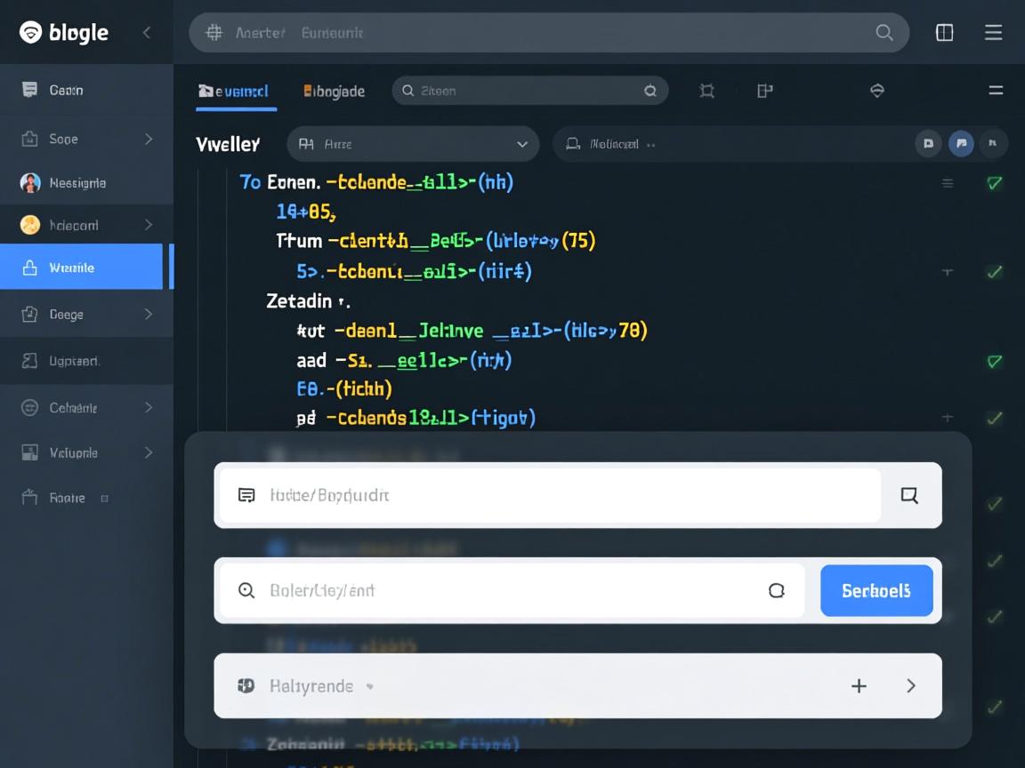Click the magnifier icon in top search bar
The height and width of the screenshot is (768, 1025).
(x=884, y=33)
